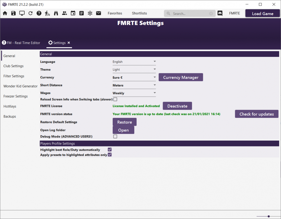Open the monitor screen icon
Viewport: 281px width, 219px height.
pyautogui.click(x=22, y=13)
